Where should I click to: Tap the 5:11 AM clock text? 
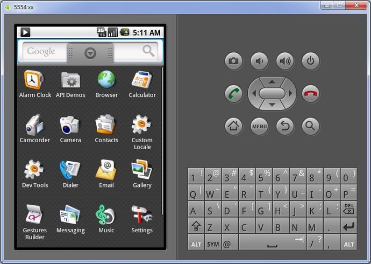pos(147,32)
